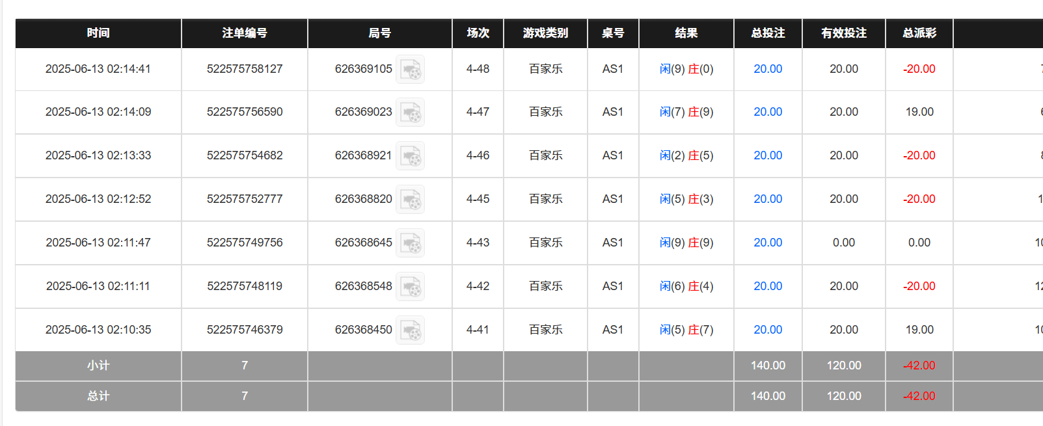Viewport: 1043px width, 426px height.
Task: Click the 有效投注 column header
Action: click(x=844, y=33)
